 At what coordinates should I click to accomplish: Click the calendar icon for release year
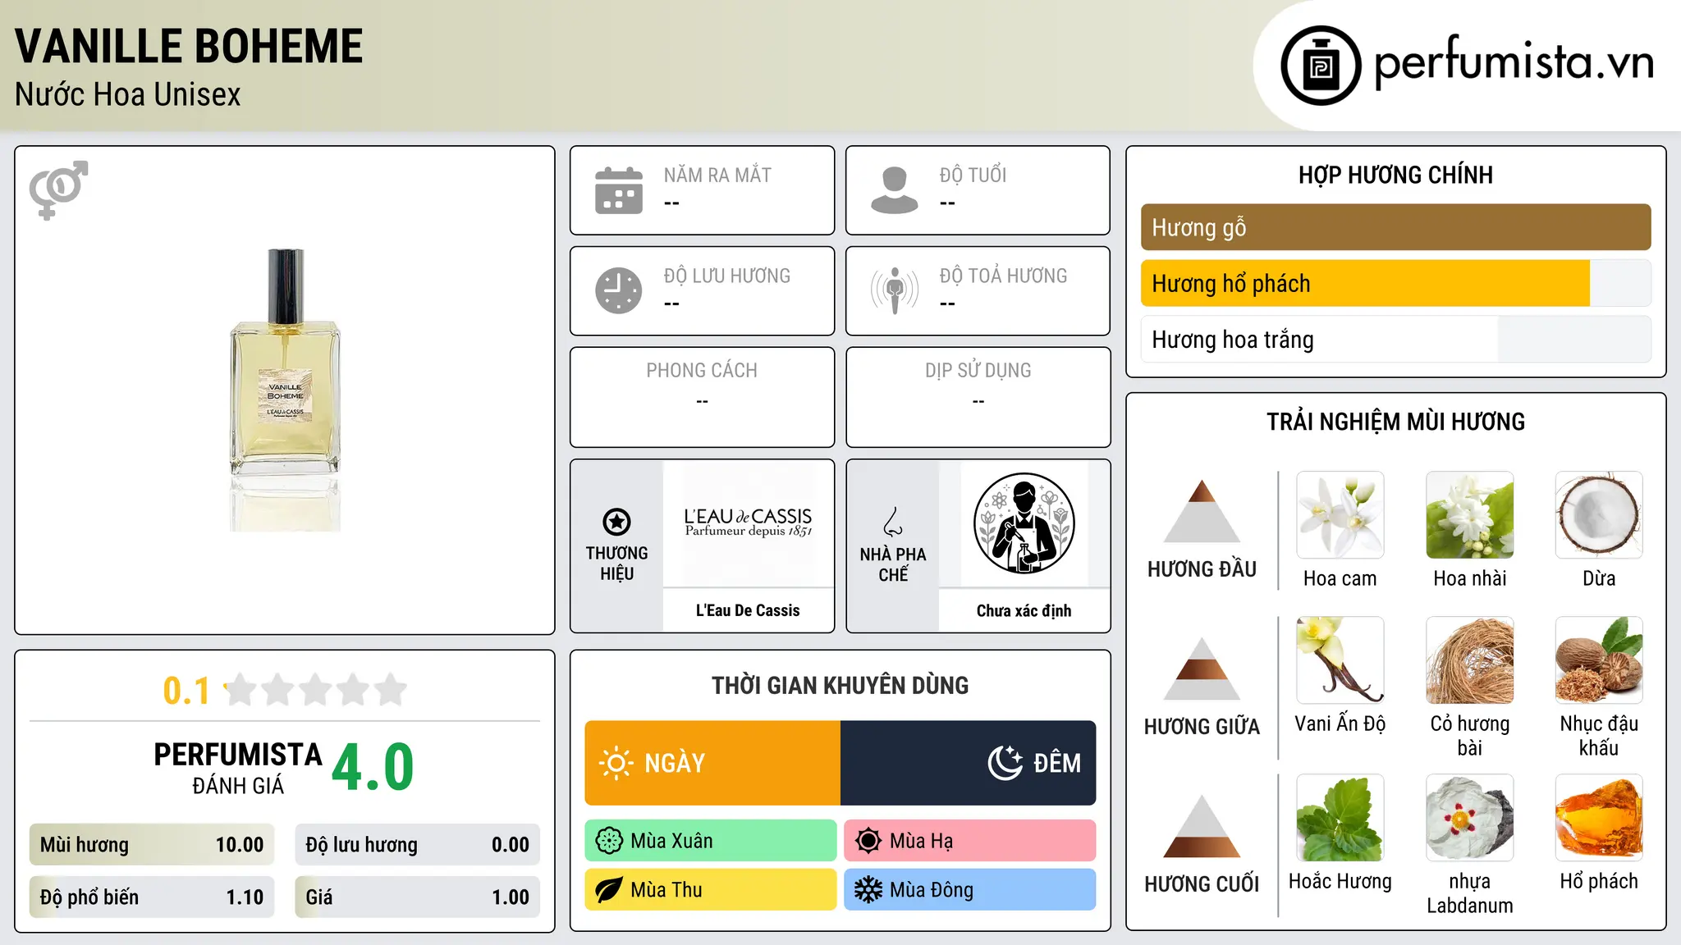(619, 190)
